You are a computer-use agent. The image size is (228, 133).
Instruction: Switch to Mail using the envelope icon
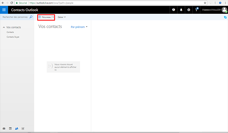tap(4, 128)
